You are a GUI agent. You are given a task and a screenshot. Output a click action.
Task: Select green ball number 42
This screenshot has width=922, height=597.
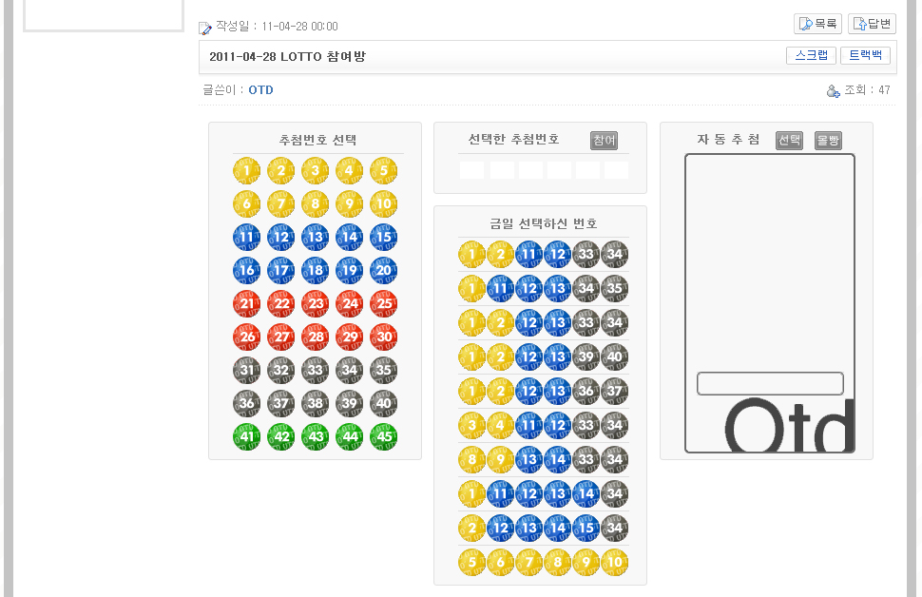point(280,436)
